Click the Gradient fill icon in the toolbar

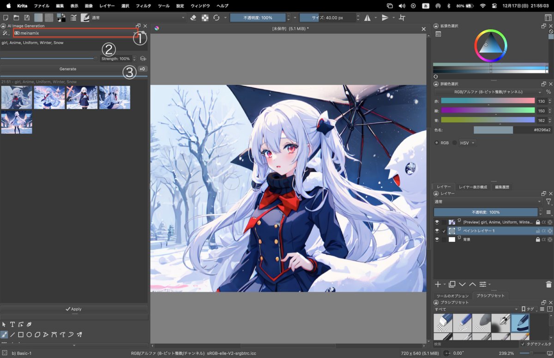(x=38, y=18)
